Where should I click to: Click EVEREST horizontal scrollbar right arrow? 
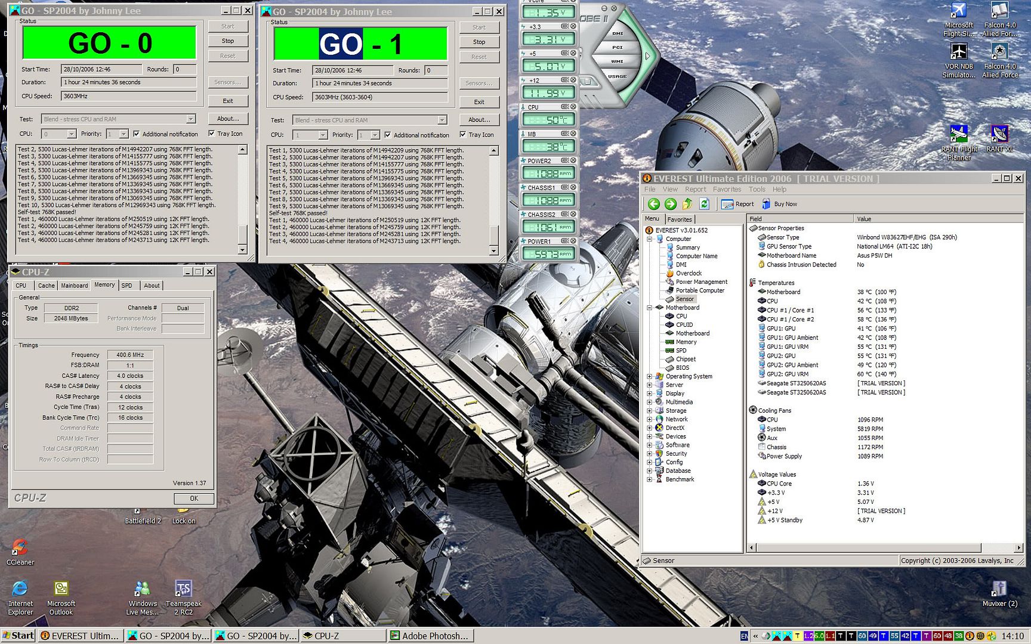(x=1018, y=547)
